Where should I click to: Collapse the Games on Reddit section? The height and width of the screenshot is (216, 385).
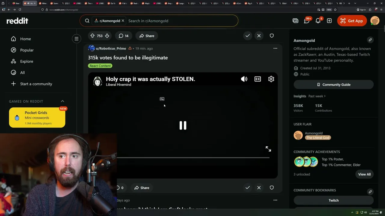click(x=63, y=101)
